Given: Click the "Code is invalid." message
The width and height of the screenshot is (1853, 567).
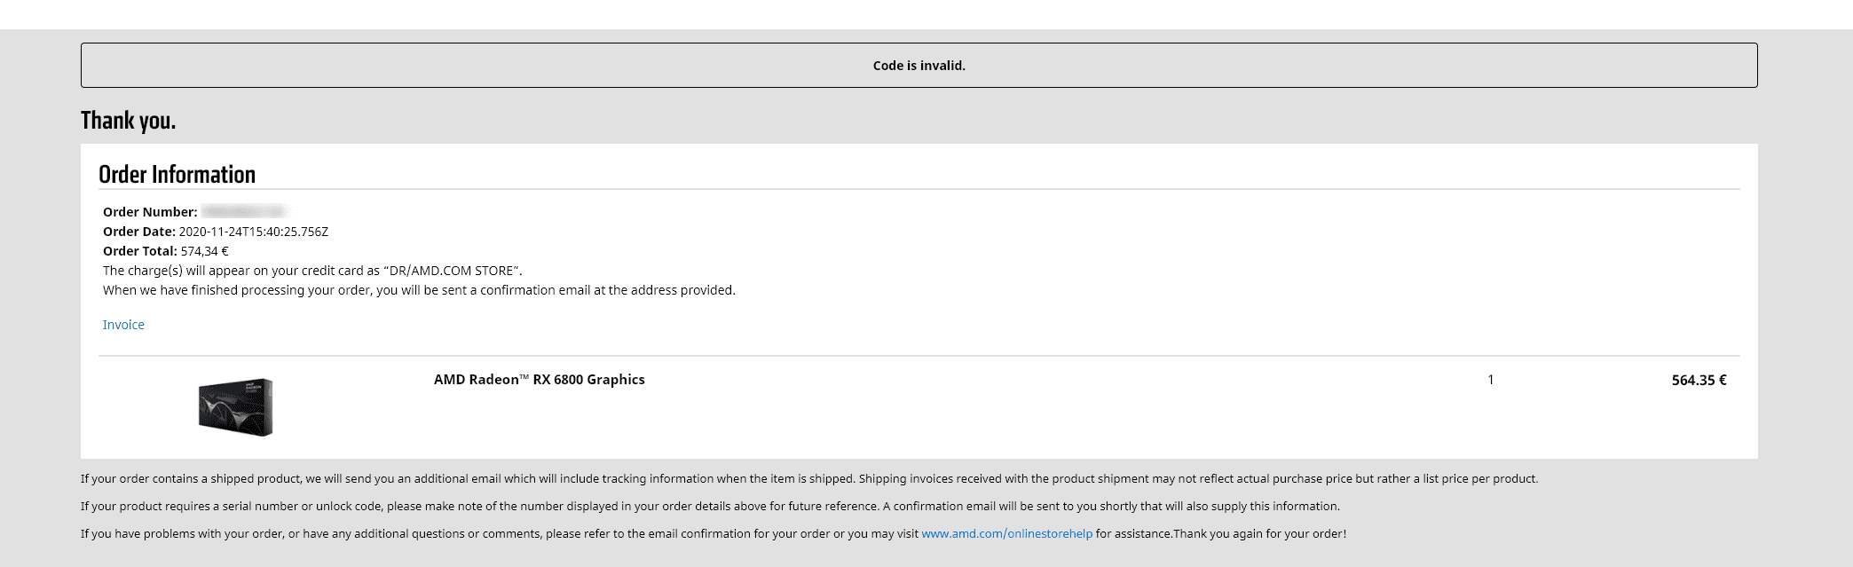Looking at the screenshot, I should tap(919, 66).
